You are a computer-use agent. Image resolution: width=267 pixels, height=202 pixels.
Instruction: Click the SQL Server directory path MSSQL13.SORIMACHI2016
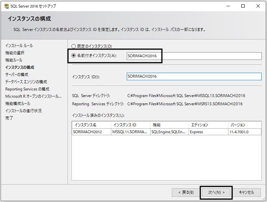186,96
